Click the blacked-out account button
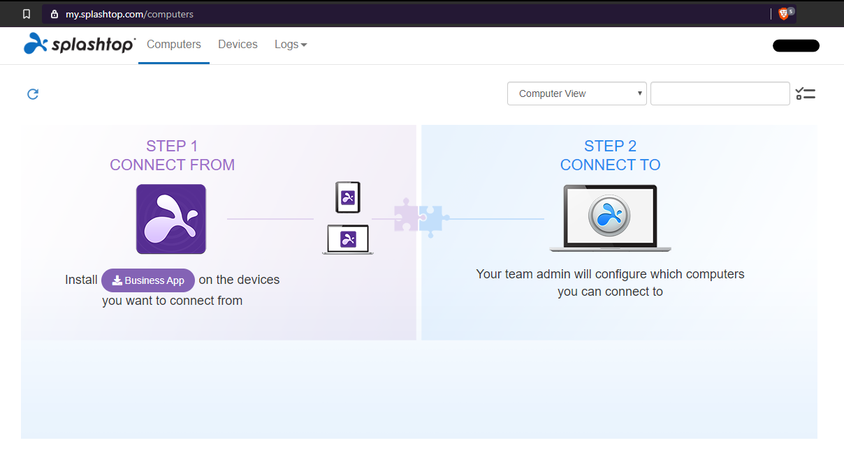This screenshot has height=459, width=844. 795,45
